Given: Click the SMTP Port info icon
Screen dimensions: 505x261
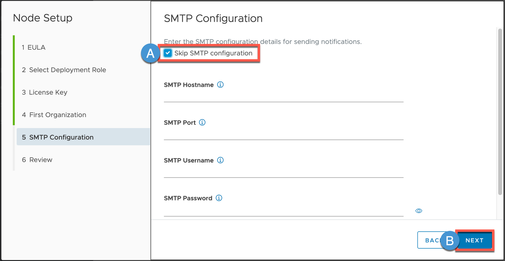Looking at the screenshot, I should click(x=202, y=122).
